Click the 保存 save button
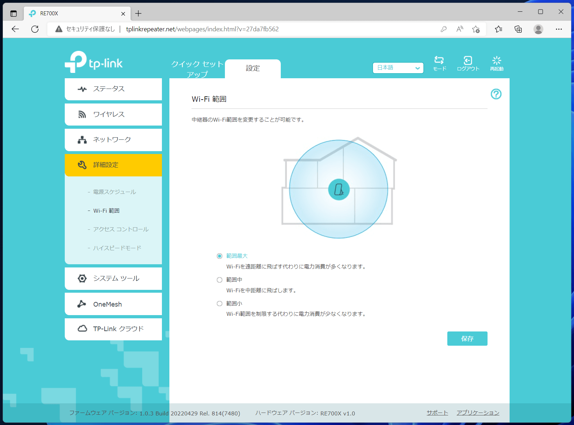Viewport: 574px width, 425px height. [x=467, y=339]
